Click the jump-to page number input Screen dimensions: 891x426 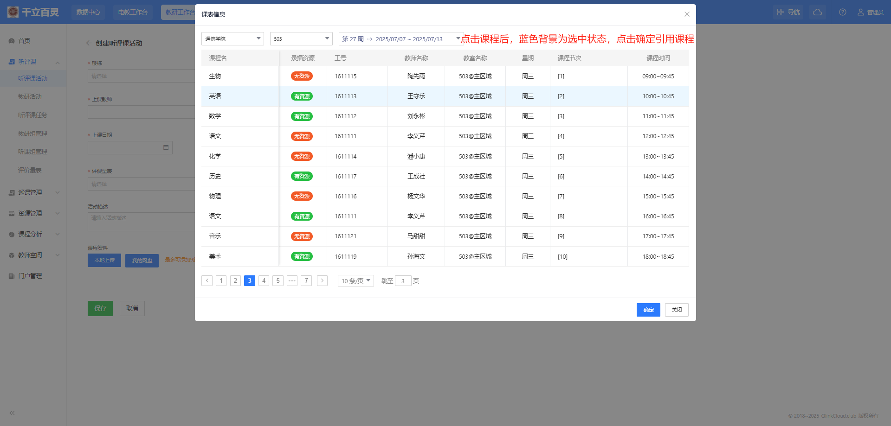[x=403, y=281]
